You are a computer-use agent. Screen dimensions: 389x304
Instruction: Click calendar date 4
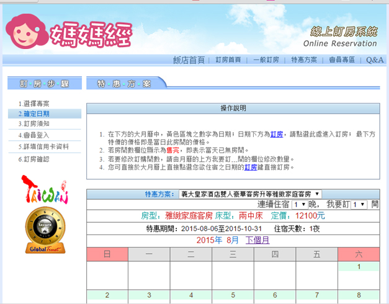tap(191, 295)
